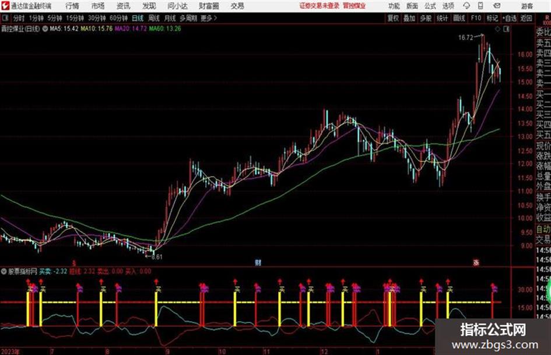Click the MA20: 14.72 indicator value
The width and height of the screenshot is (551, 355).
click(x=131, y=29)
